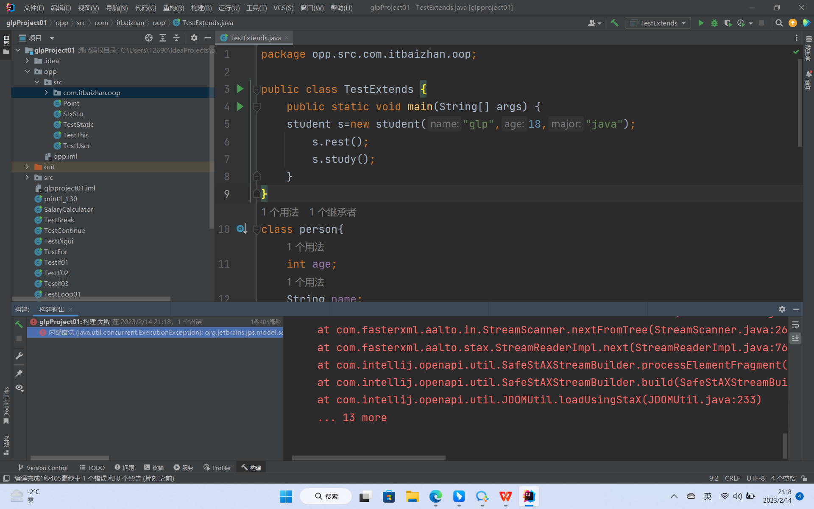Click the orange update arrow icon

point(792,23)
